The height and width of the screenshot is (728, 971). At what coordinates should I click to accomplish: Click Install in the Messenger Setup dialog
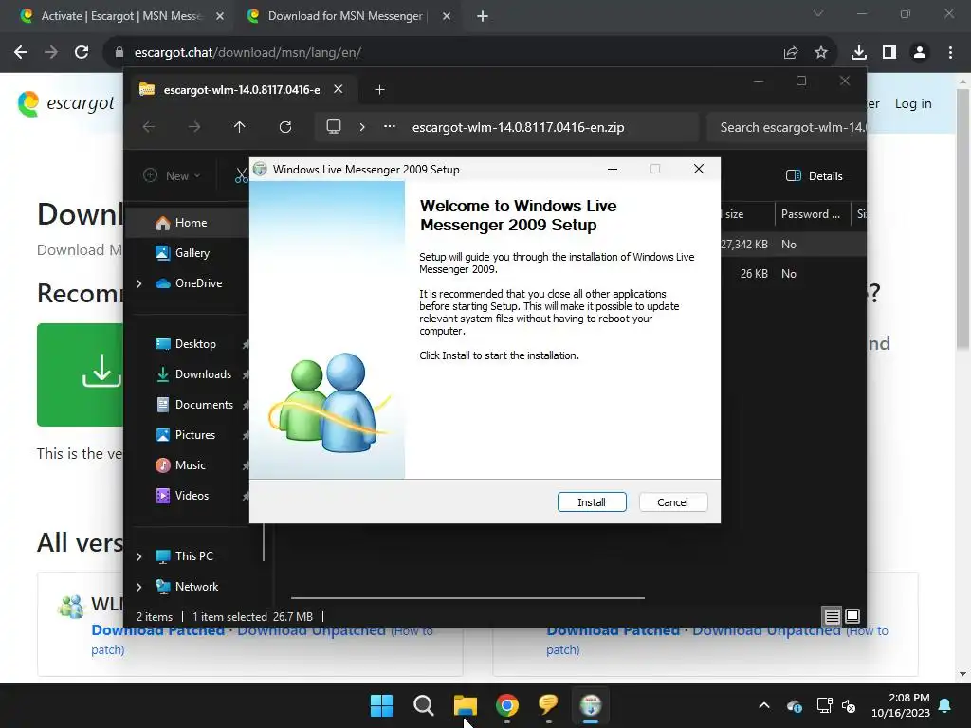(592, 502)
